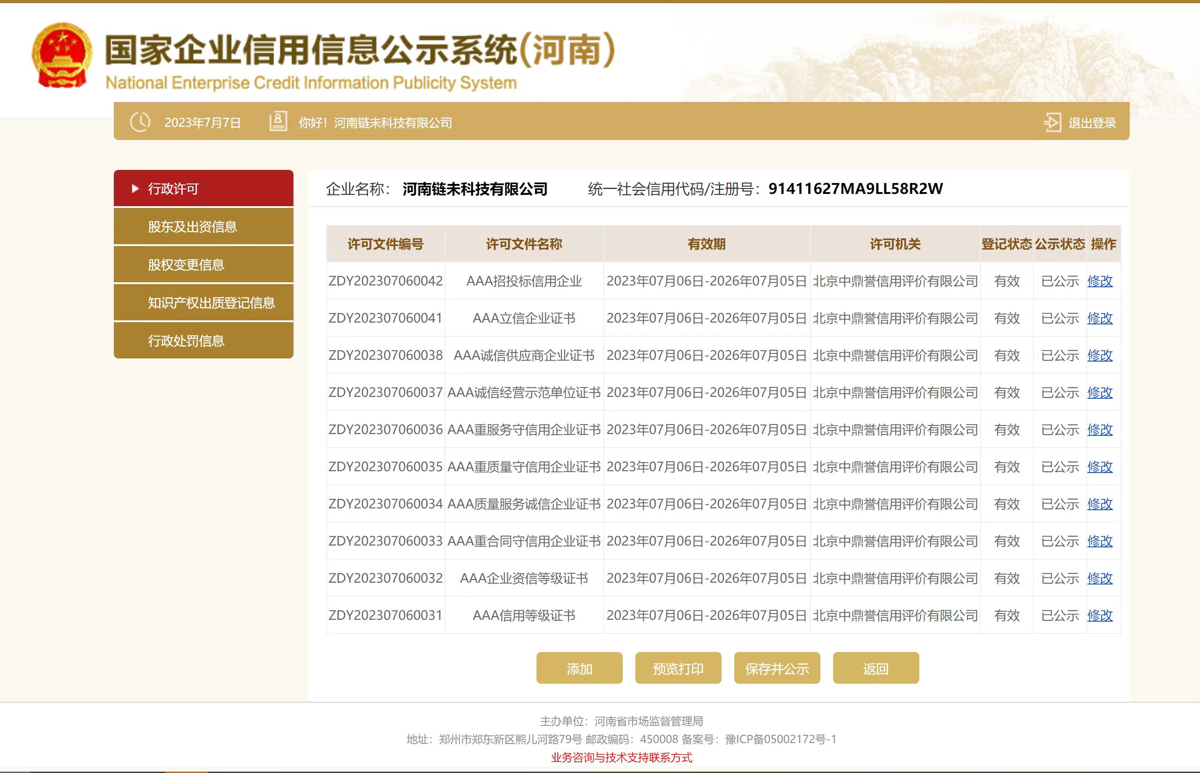The width and height of the screenshot is (1200, 773).
Task: Log out via 退出登录
Action: pyautogui.click(x=1092, y=122)
